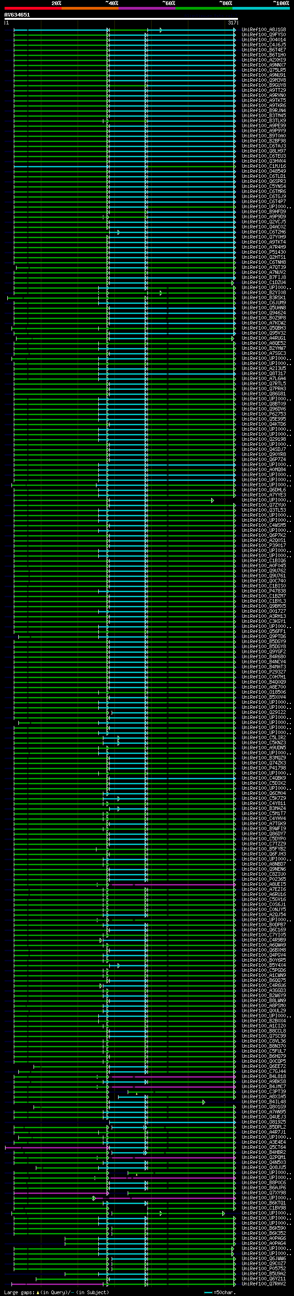Viewport: 294px width, 1296px height.
Task: Click the alignment bar of the C1MJ16 row
Action: tap(124, 166)
